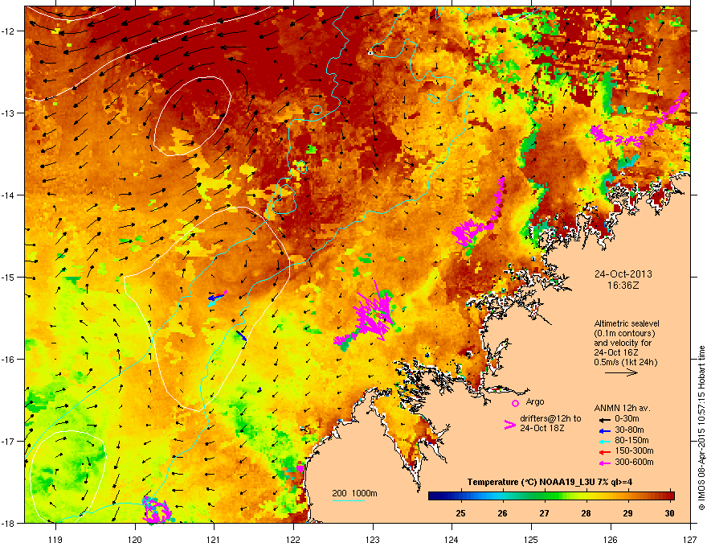
Task: Click the '30-80m' depth label
Action: (x=629, y=430)
